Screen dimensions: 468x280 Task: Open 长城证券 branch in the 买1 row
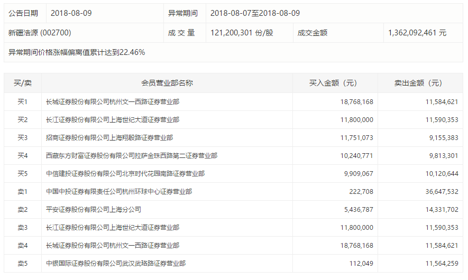tap(113, 101)
